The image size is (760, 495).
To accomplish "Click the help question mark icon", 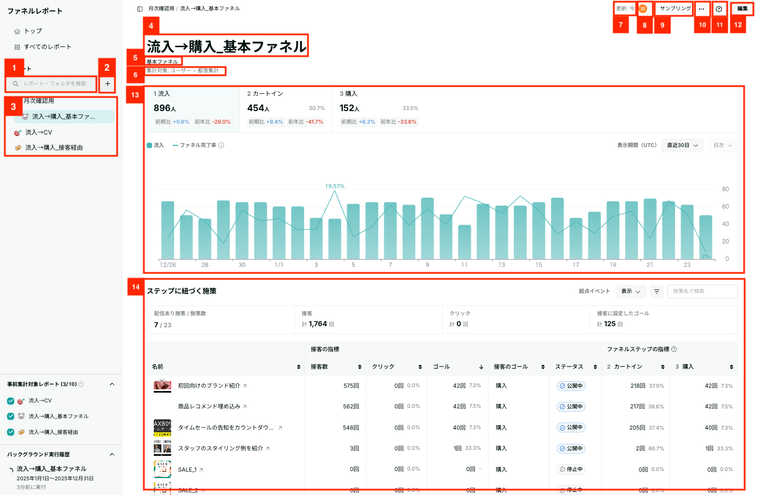I will coord(719,9).
